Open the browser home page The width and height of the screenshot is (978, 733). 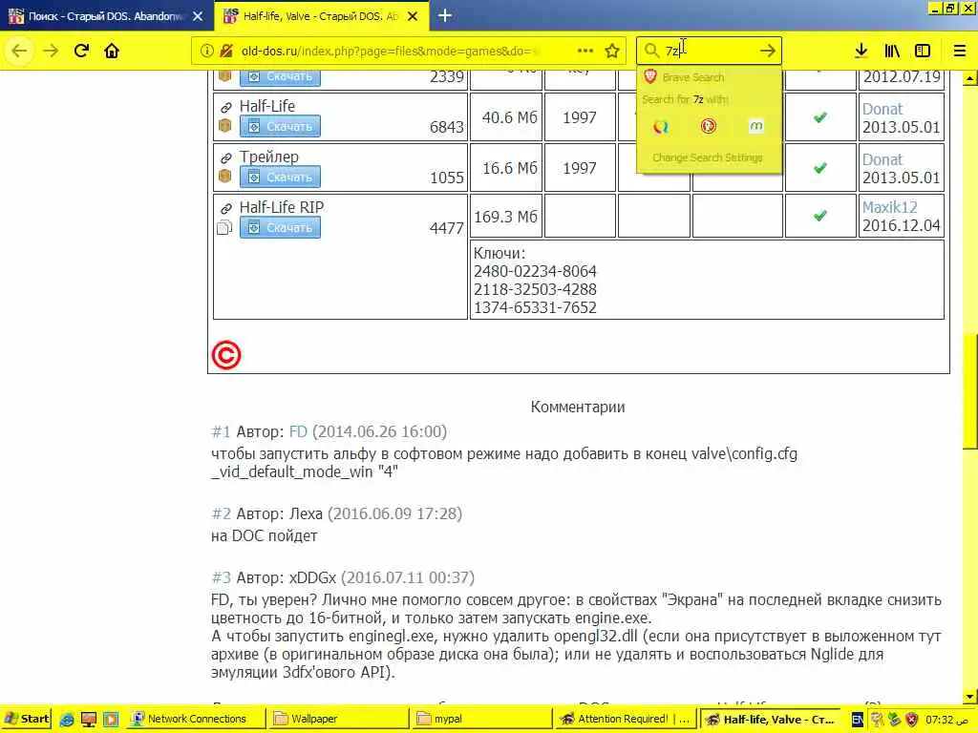112,51
